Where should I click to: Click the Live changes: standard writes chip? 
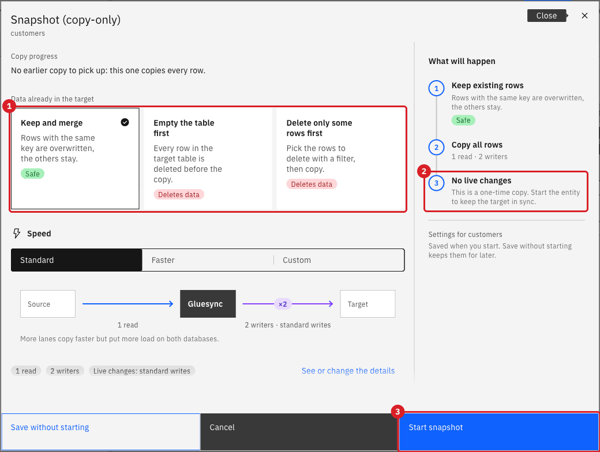click(142, 371)
